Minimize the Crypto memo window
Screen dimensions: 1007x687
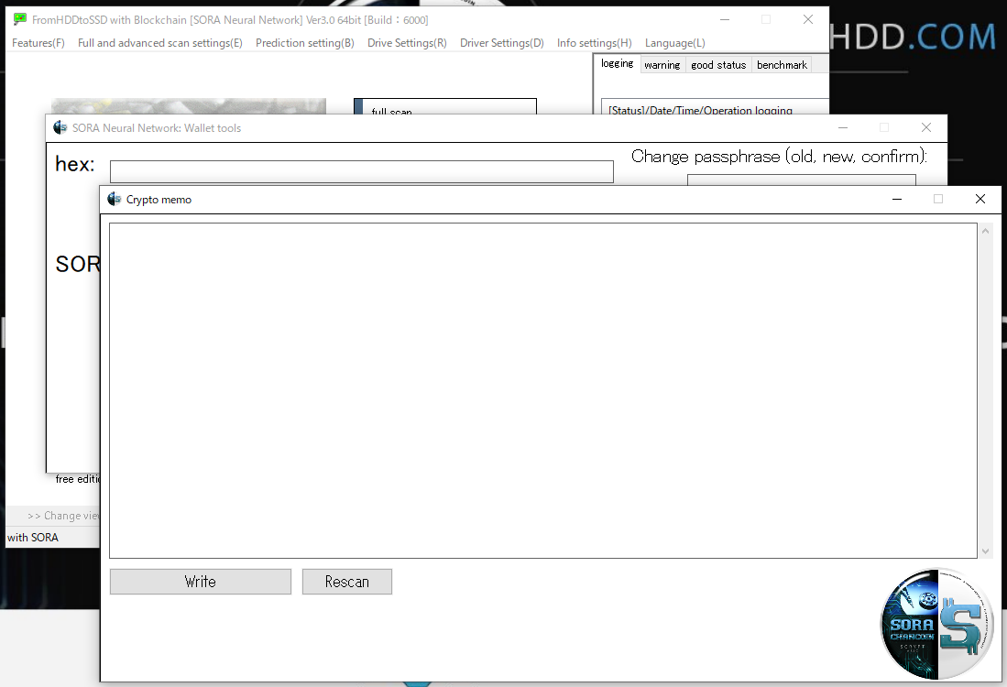point(897,199)
